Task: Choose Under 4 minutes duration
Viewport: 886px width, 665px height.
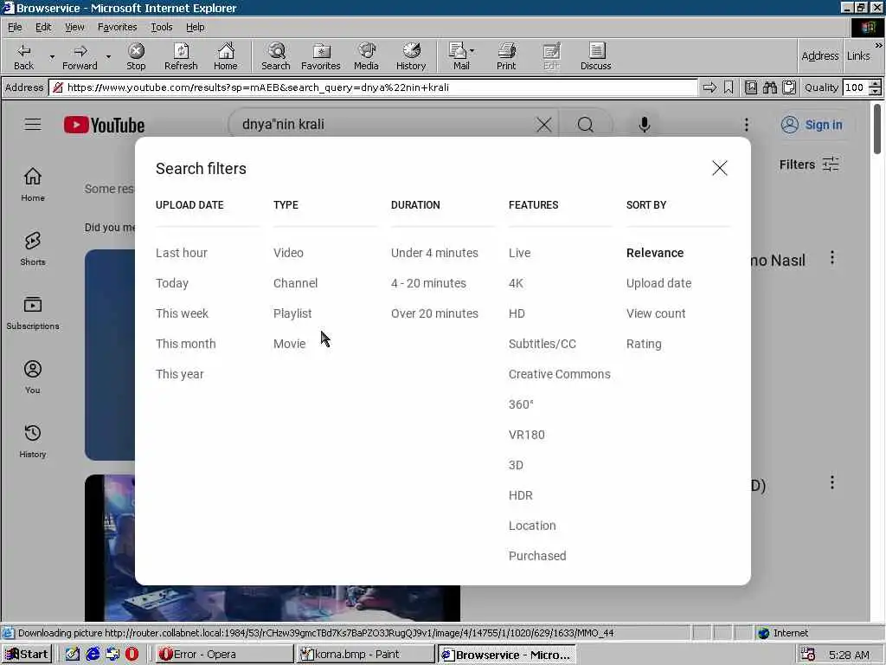Action: click(x=434, y=253)
